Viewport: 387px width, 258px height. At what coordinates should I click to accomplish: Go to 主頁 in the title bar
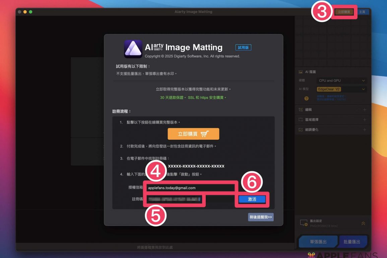362,12
